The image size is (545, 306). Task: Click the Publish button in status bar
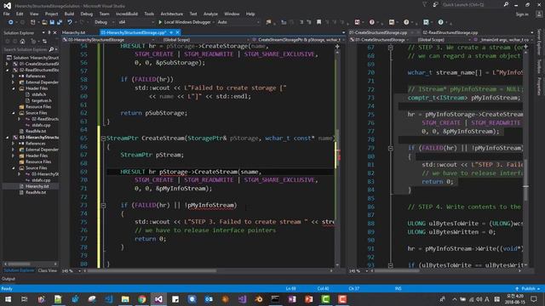pos(528,289)
